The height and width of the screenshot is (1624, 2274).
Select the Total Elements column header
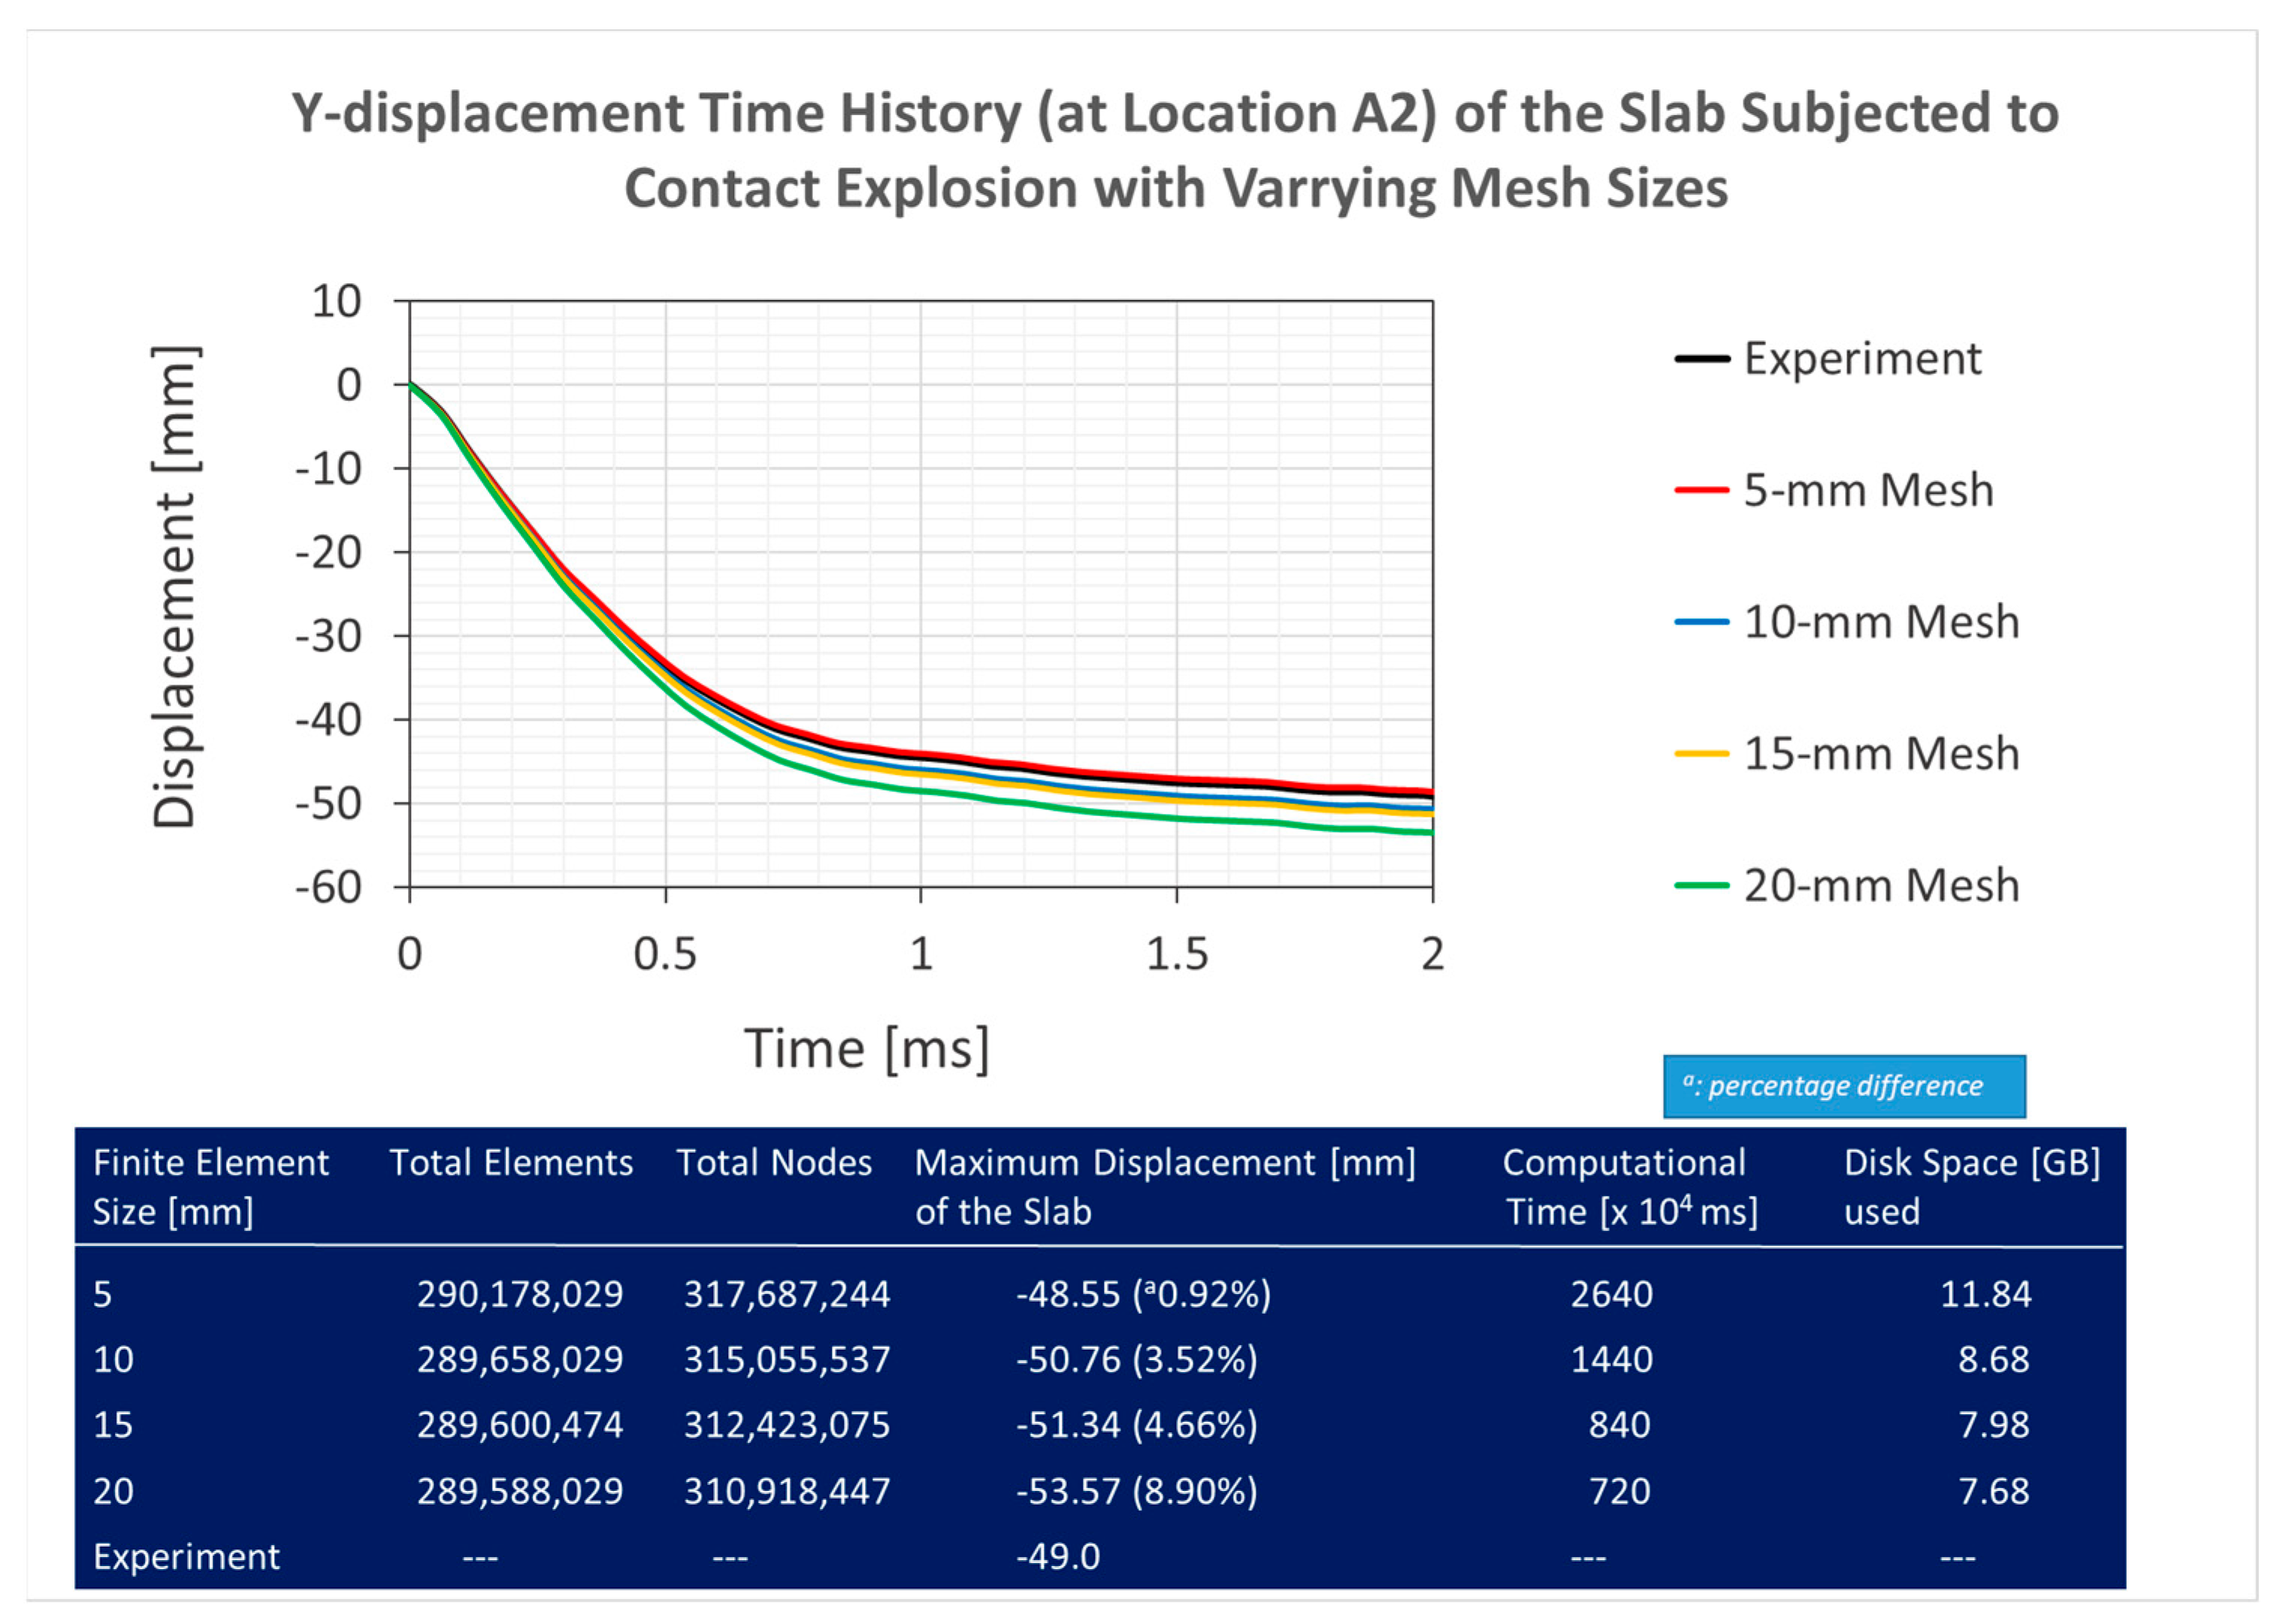coord(511,1163)
